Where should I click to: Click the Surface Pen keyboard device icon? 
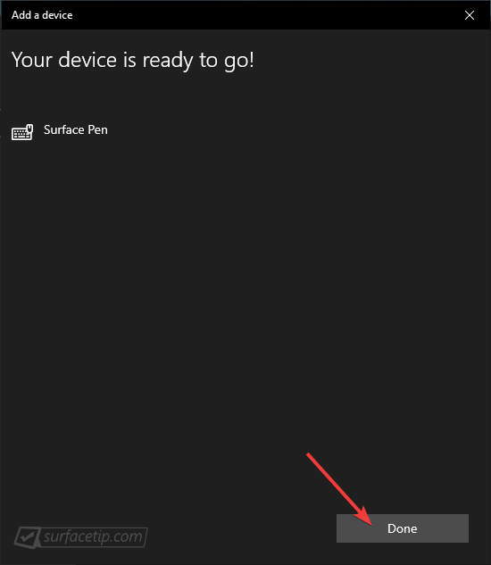22,132
